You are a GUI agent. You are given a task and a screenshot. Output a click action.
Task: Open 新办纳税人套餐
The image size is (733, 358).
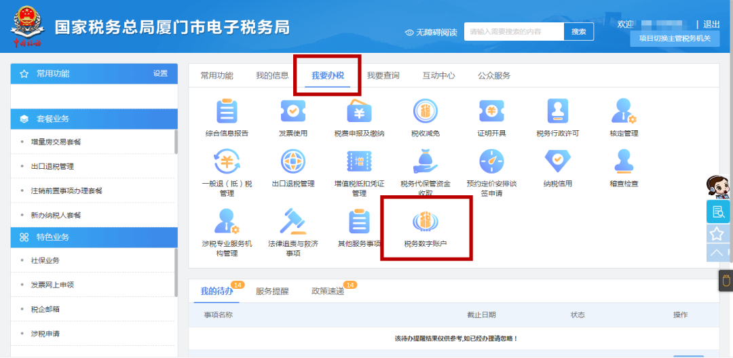[56, 215]
